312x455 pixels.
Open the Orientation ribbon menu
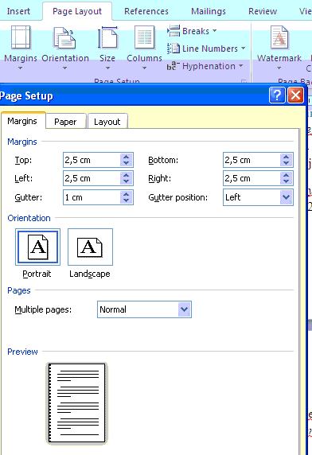point(65,48)
